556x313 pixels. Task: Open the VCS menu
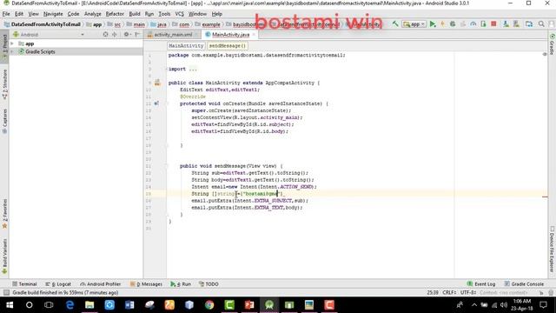tap(180, 14)
